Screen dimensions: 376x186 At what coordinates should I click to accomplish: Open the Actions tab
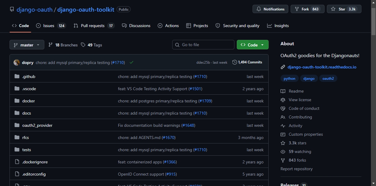(168, 26)
